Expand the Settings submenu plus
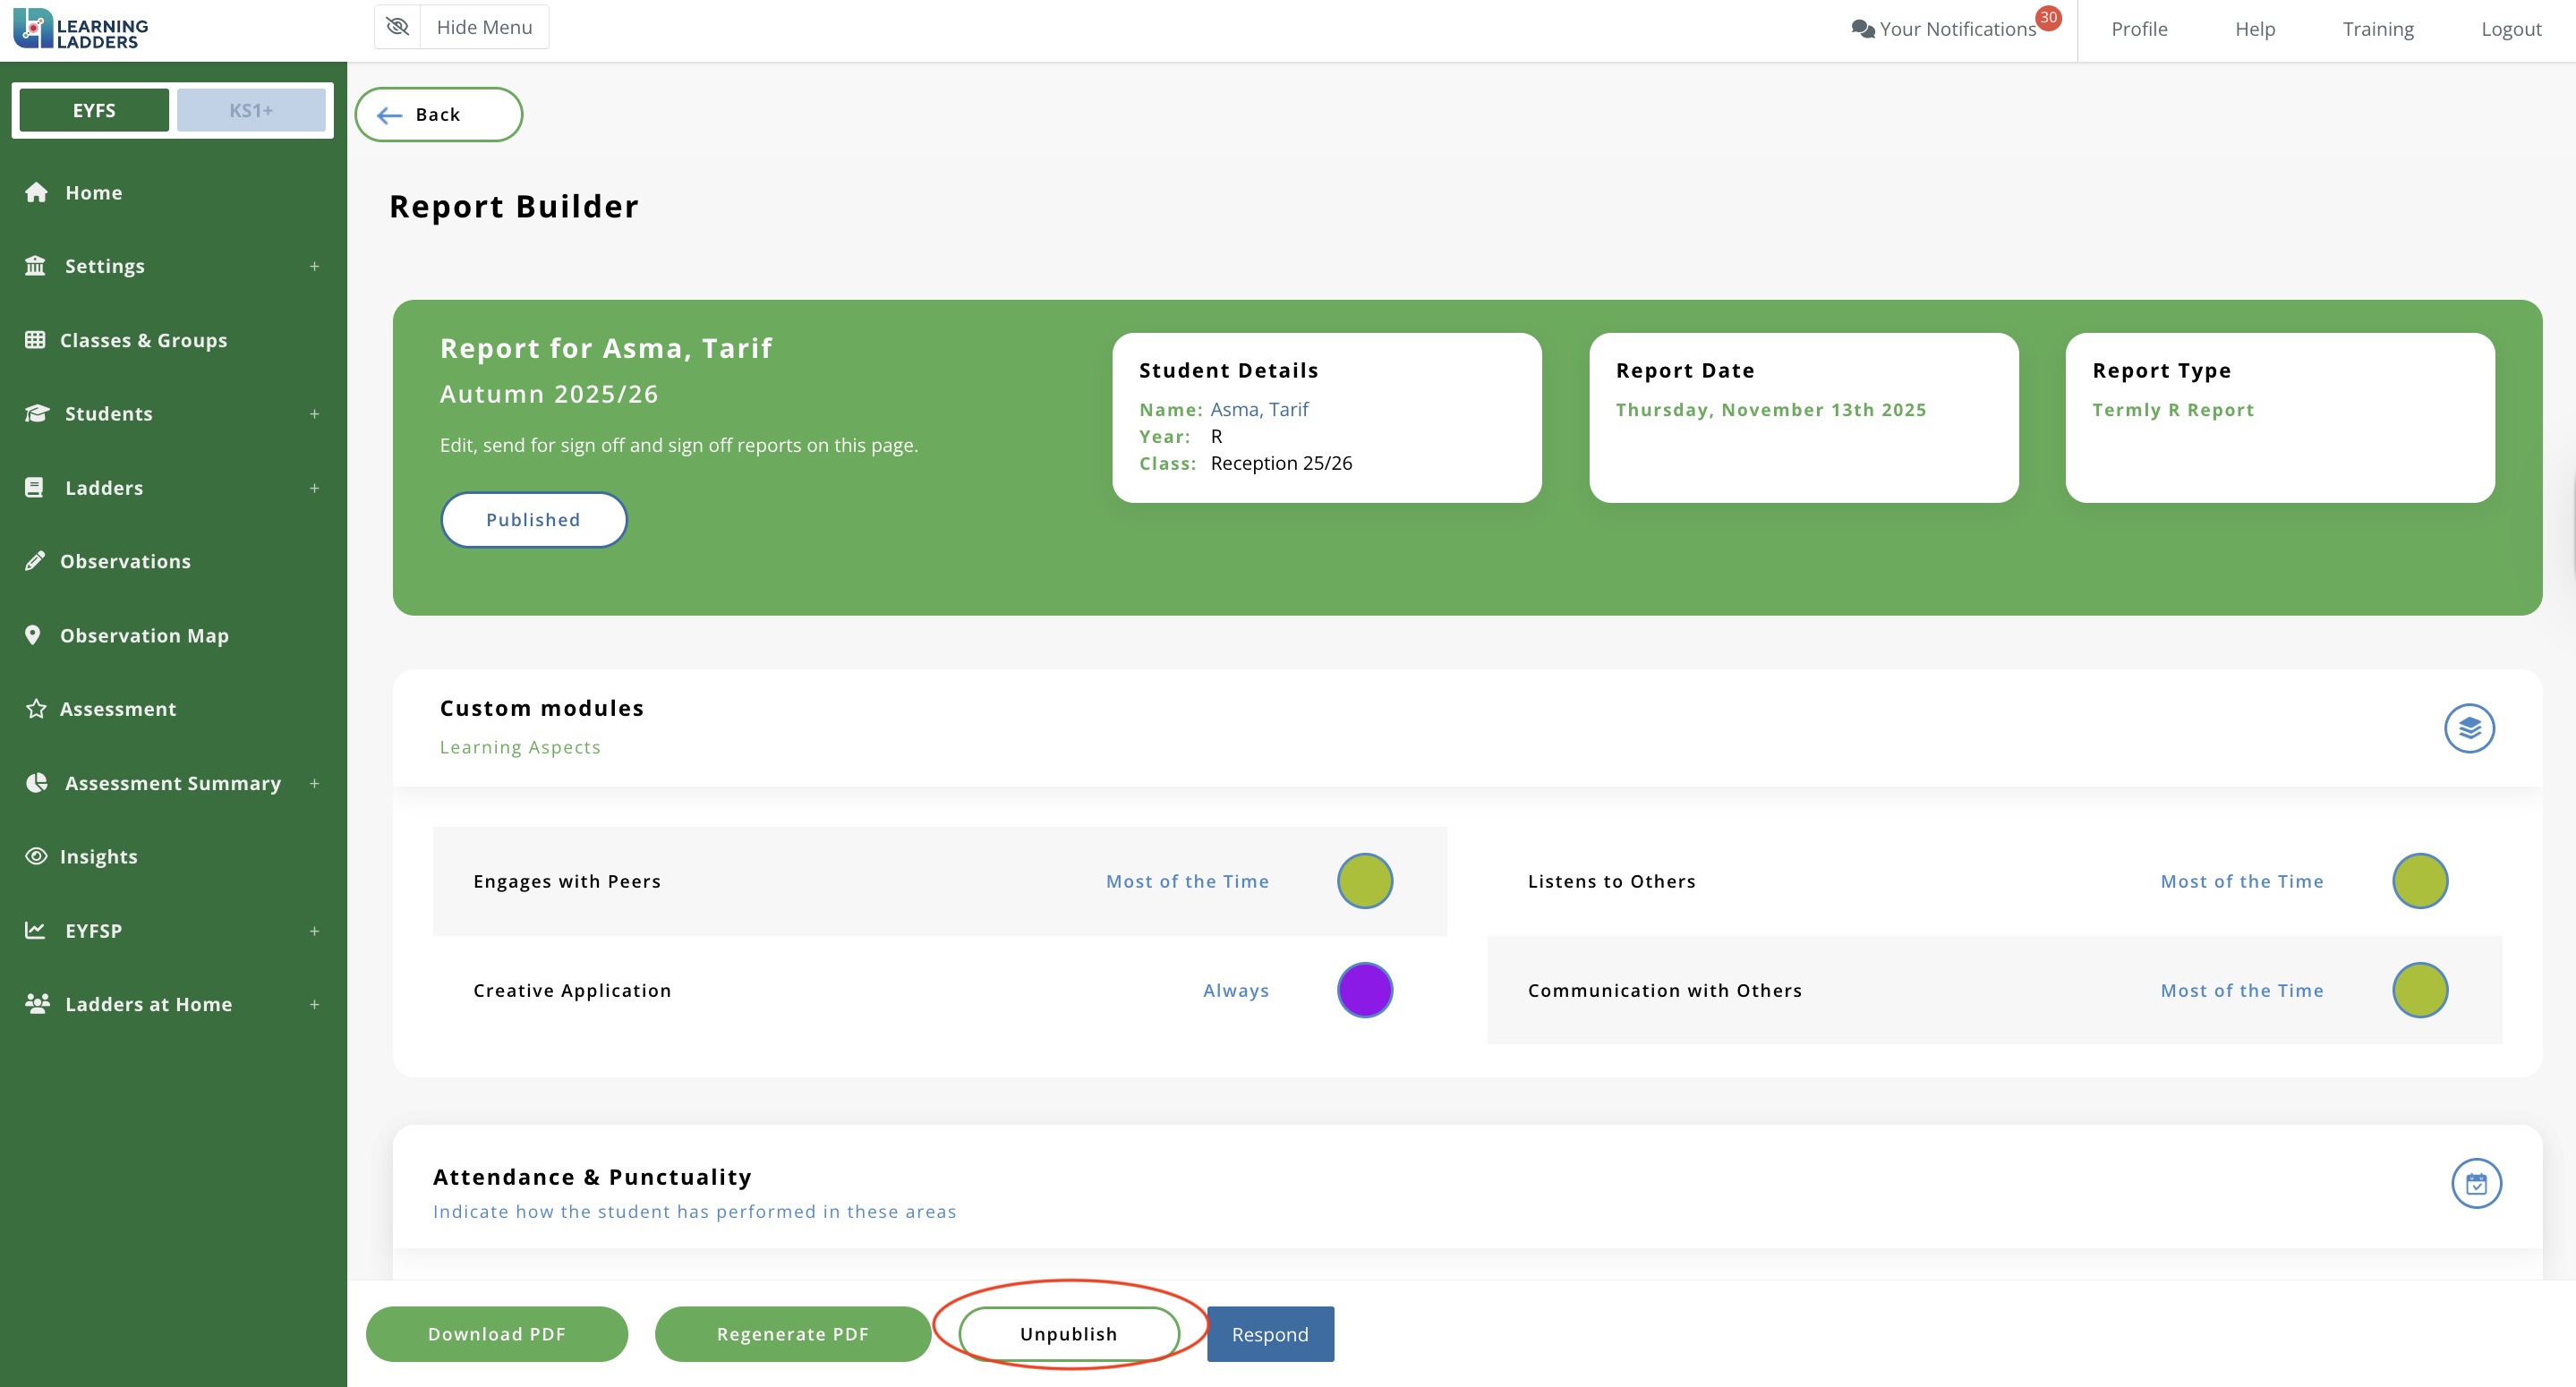 click(314, 266)
